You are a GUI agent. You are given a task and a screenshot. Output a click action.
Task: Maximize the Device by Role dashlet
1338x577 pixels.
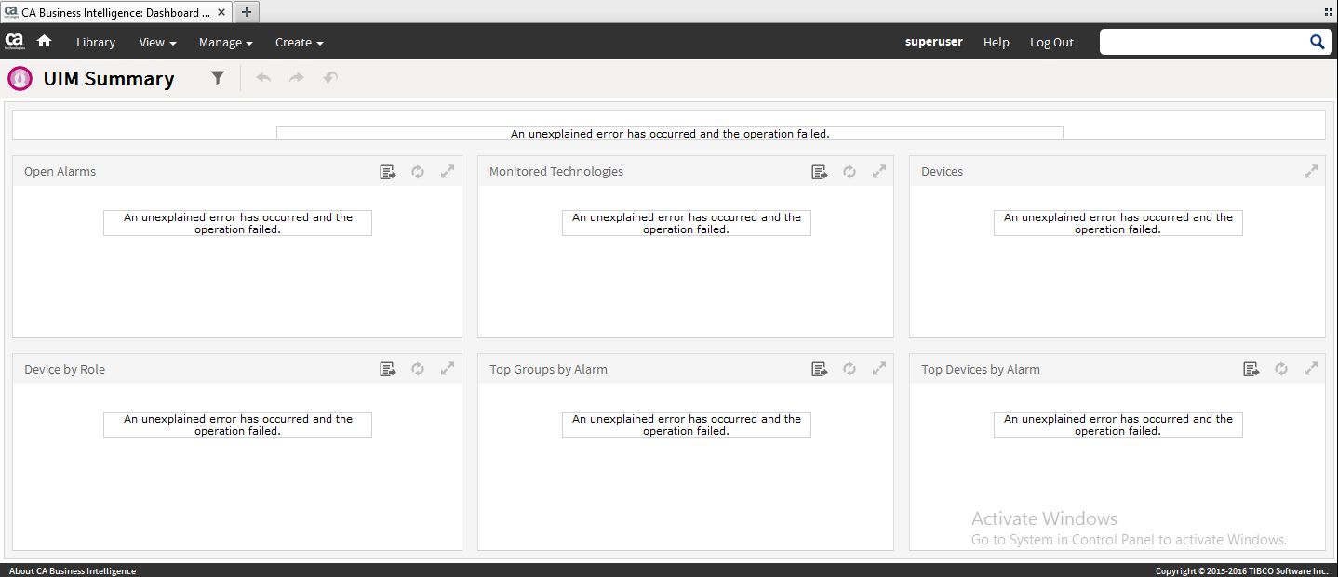pyautogui.click(x=448, y=369)
